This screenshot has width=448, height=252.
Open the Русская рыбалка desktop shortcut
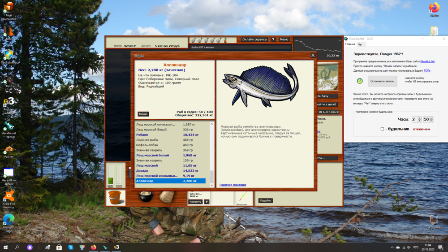click(9, 105)
